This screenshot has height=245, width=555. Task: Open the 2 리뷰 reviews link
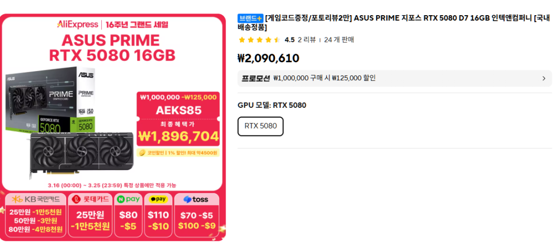pos(307,40)
